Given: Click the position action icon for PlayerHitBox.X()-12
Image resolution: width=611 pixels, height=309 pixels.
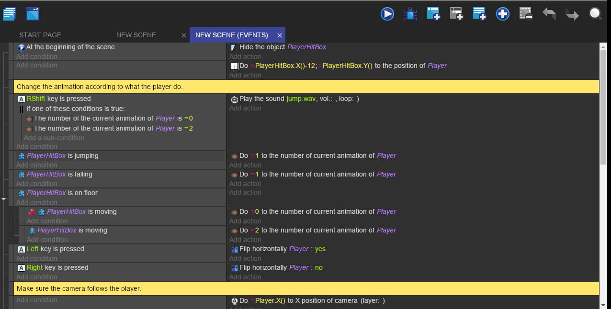Looking at the screenshot, I should click(x=234, y=66).
